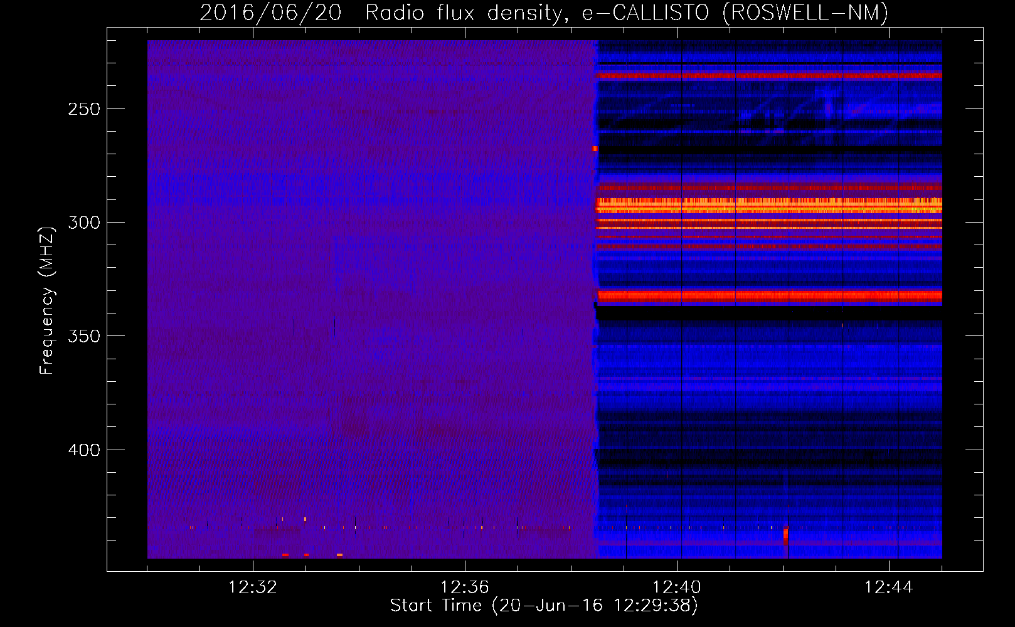Click the "Start Time (20-Jun-16 12:29:38)" x-axis label
Screen dimensions: 1015x627
click(x=544, y=606)
